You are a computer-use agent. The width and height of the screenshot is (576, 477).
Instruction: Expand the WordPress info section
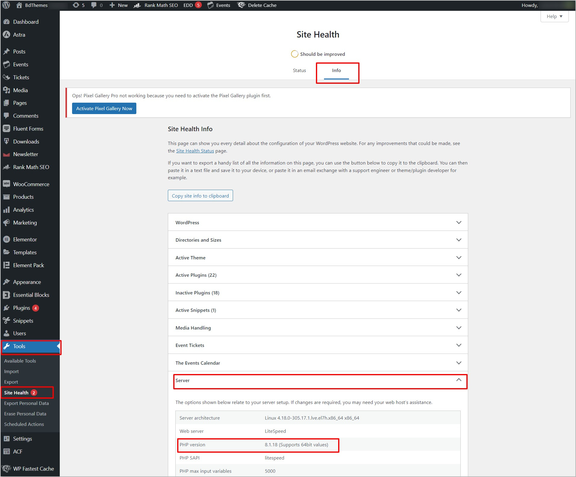click(x=317, y=222)
